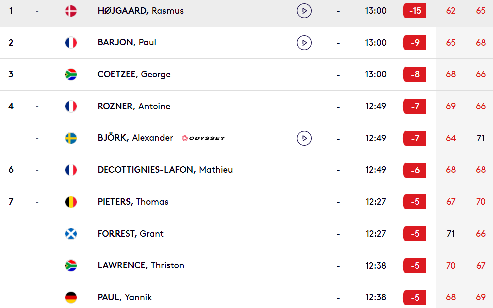Click Højgaard's first round score 62
This screenshot has width=493, height=308.
point(451,11)
